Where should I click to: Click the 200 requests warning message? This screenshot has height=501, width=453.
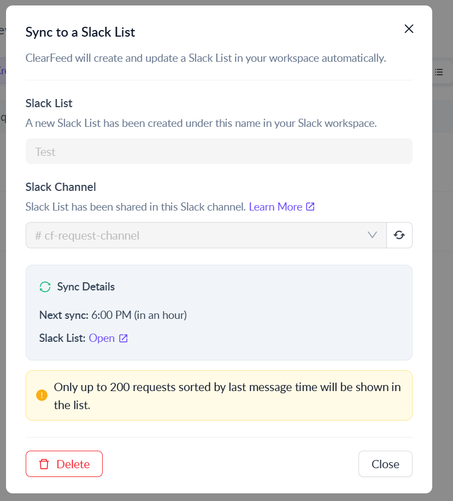[x=227, y=396]
